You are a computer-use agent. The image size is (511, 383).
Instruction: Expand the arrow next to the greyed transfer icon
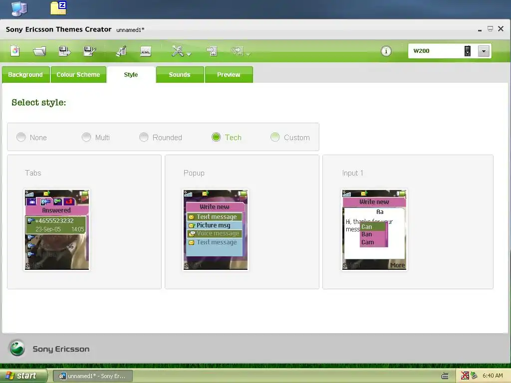(x=249, y=54)
